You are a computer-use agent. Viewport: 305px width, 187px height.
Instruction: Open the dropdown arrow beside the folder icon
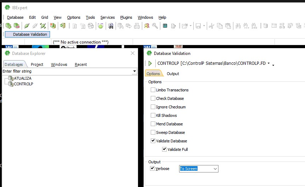(x=191, y=26)
